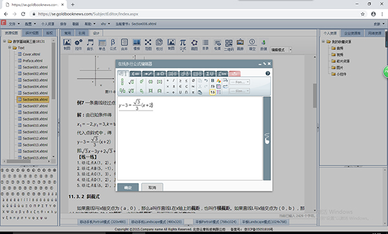388x234 pixels.
Task: Insert the superscript template
Action: [142, 81]
